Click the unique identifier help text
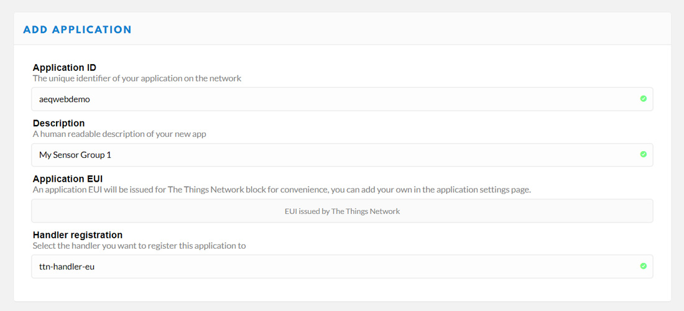The width and height of the screenshot is (684, 311). (137, 79)
